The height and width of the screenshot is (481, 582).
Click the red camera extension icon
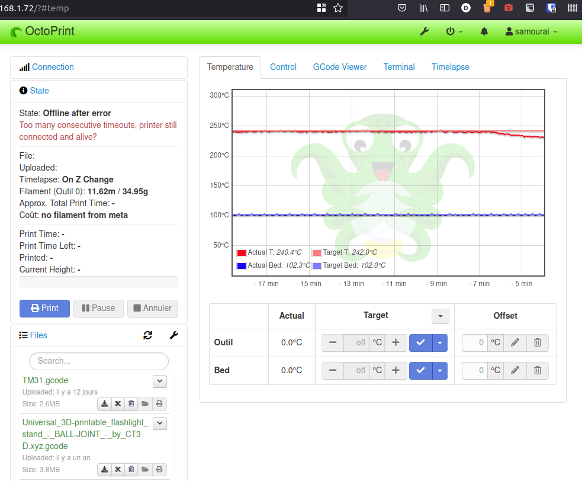[x=509, y=8]
